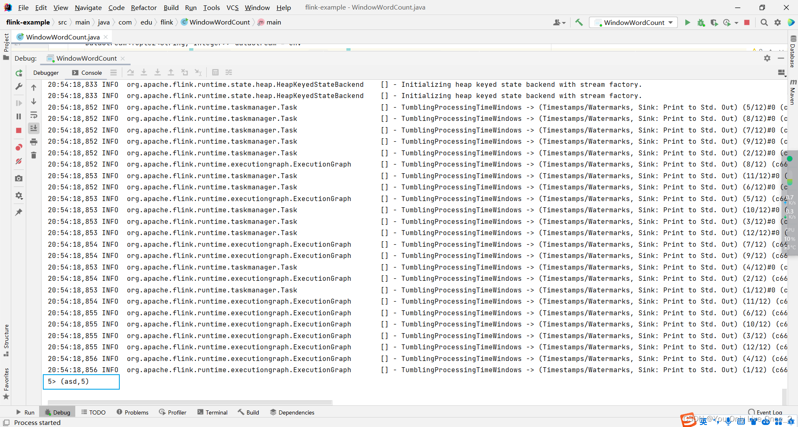Stop process via top toolbar red square

pyautogui.click(x=747, y=22)
